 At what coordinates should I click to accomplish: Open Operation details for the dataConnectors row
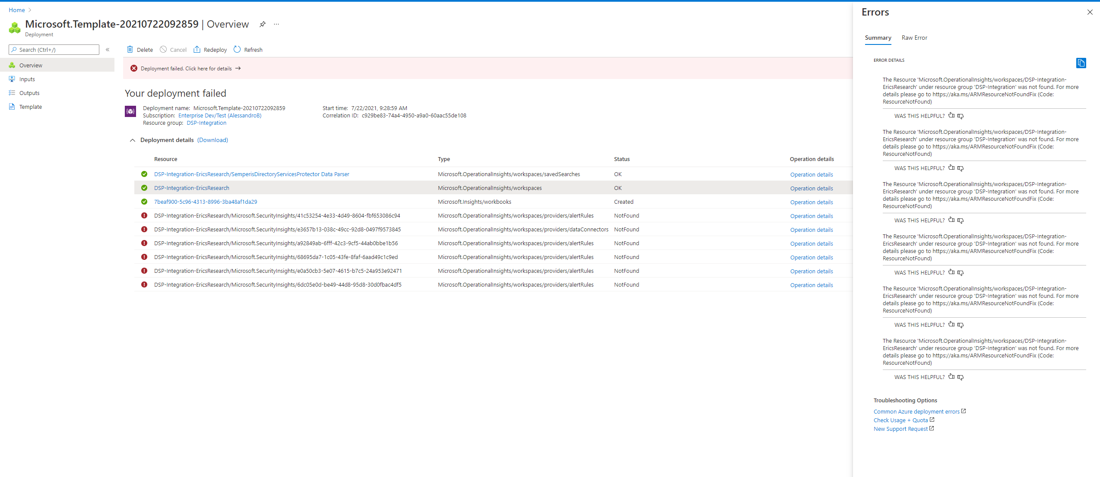[812, 230]
